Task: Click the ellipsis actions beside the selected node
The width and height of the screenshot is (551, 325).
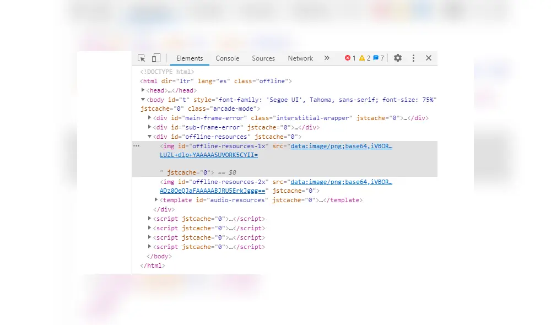Action: 136,146
